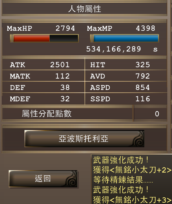This screenshot has width=172, height=204.
Task: Select the HIT 325 stat row
Action: pyautogui.click(x=126, y=65)
